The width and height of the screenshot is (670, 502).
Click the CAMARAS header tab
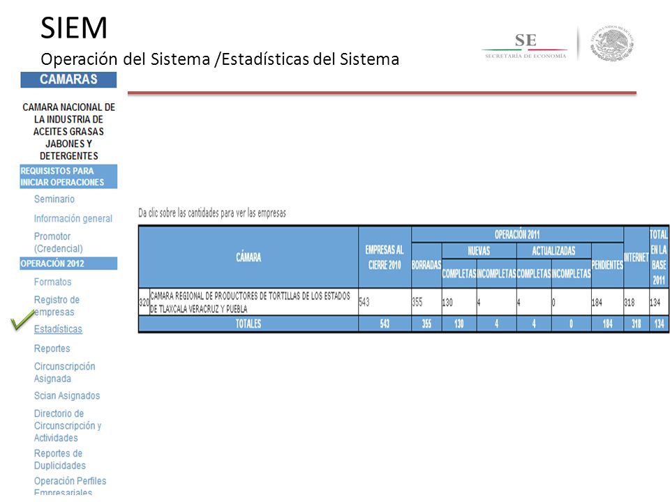pos(68,79)
